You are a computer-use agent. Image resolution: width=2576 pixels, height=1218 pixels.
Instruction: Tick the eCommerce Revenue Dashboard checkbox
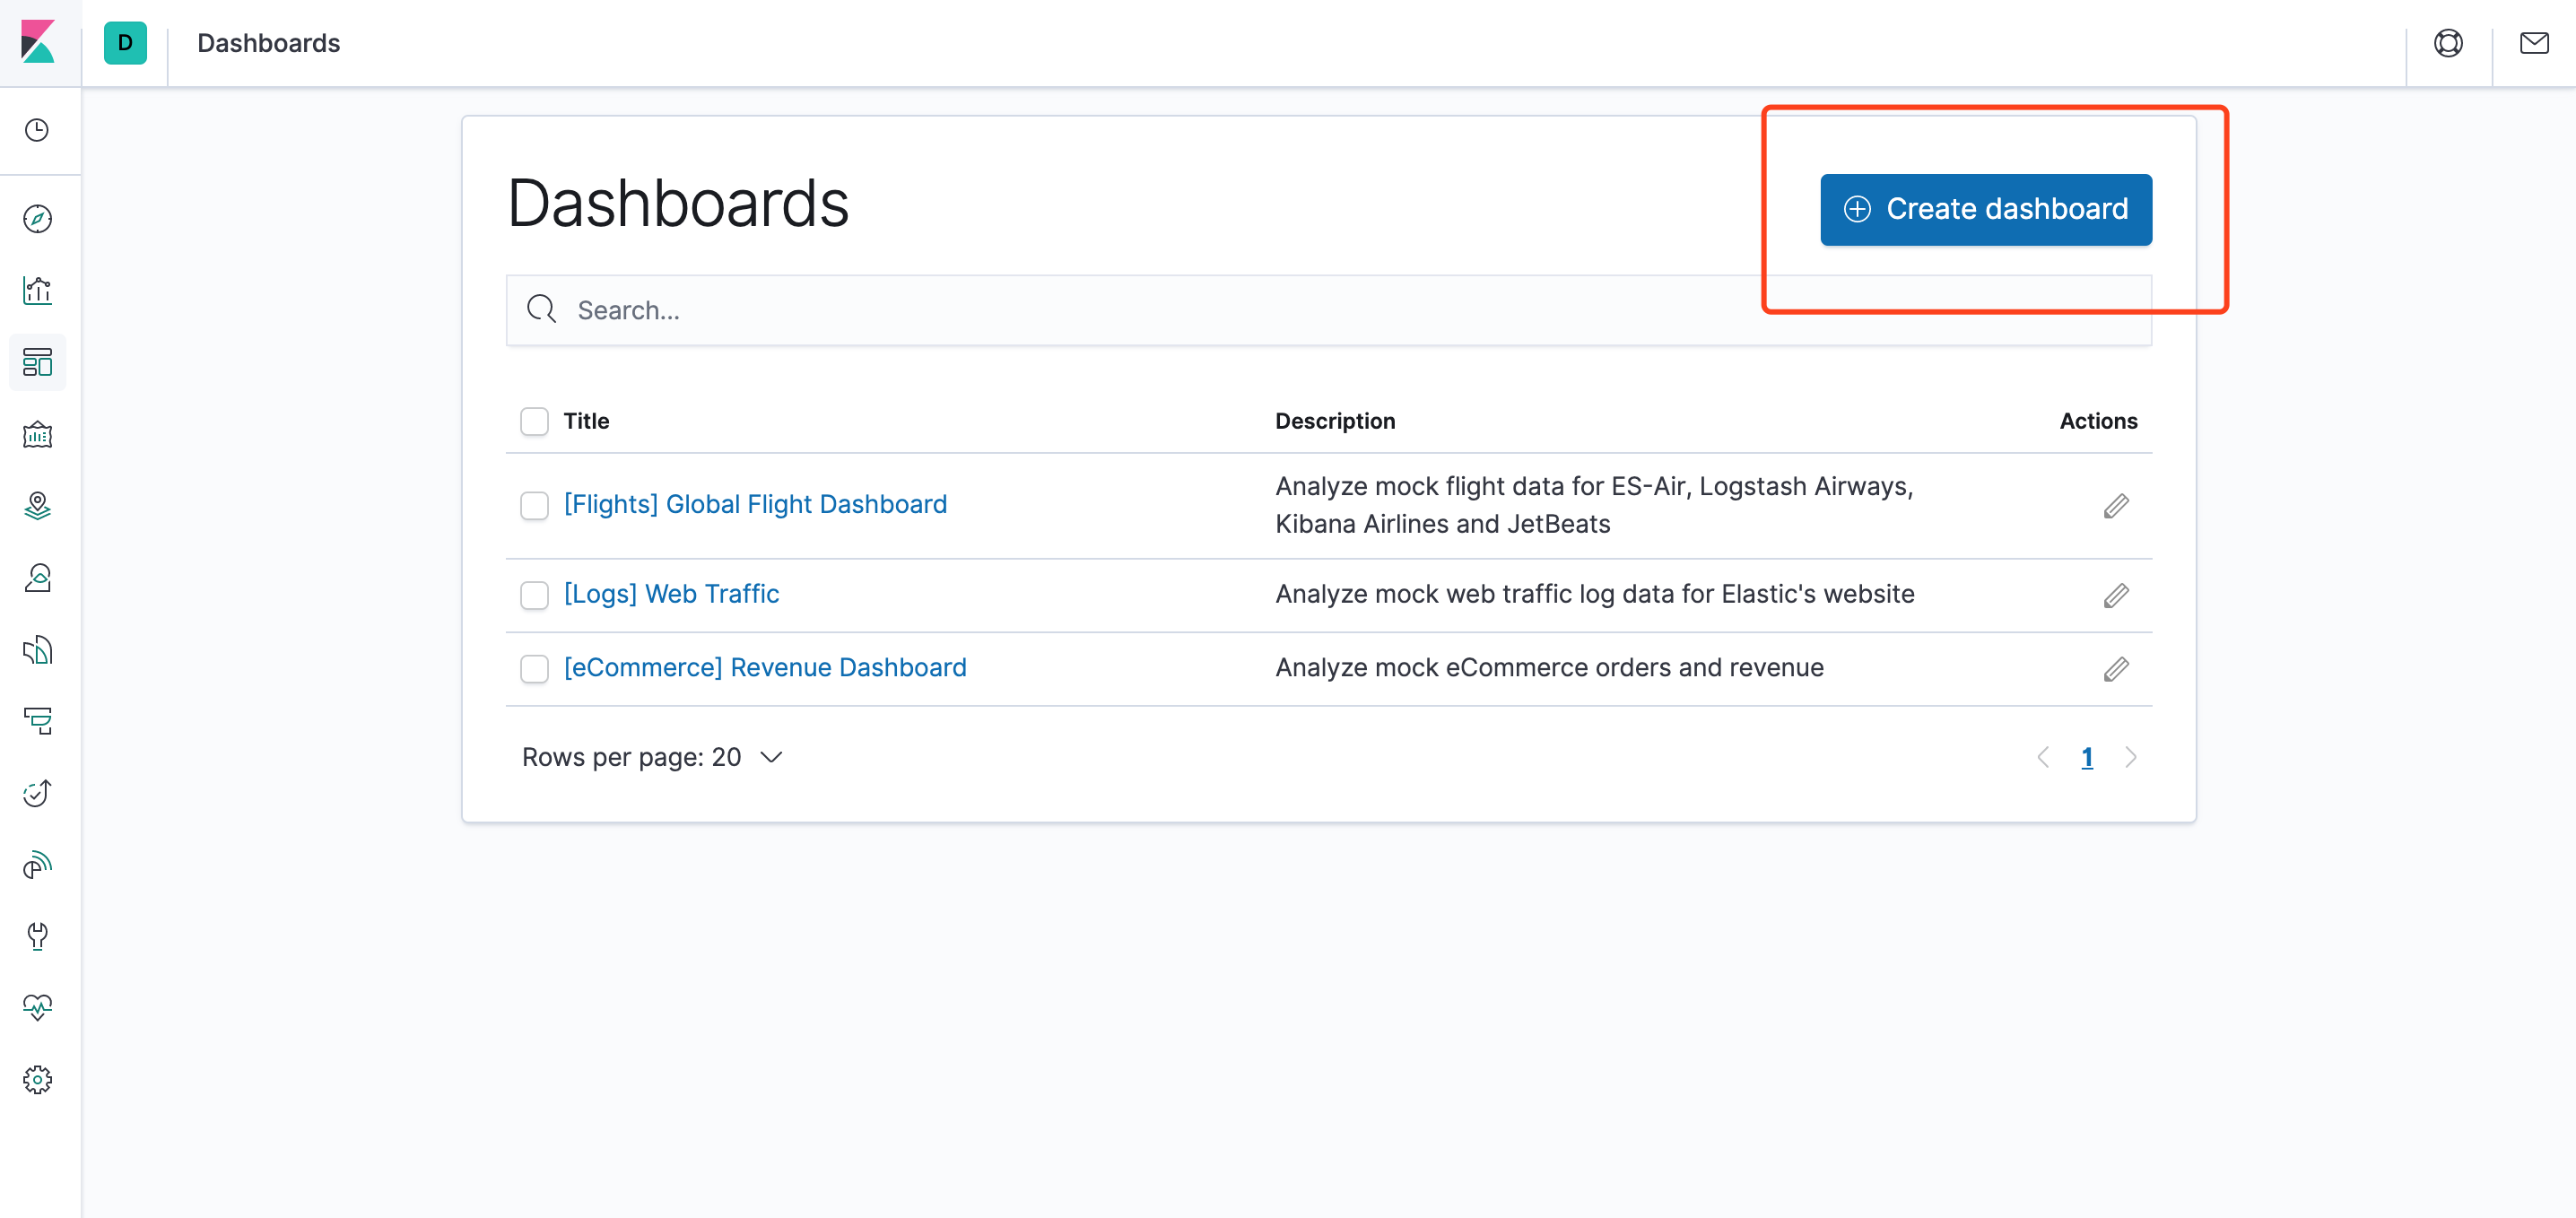(x=534, y=668)
